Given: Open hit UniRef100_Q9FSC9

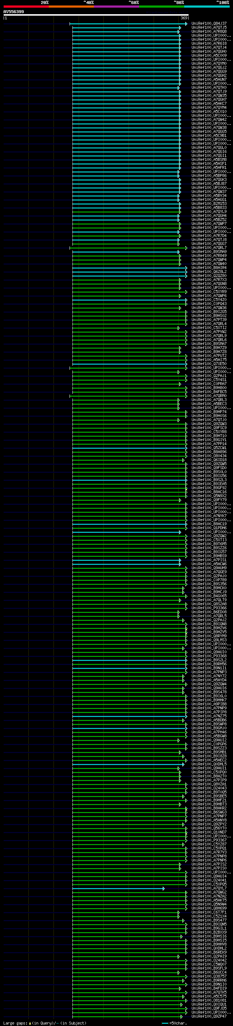Looking at the screenshot, I should click(209, 428).
